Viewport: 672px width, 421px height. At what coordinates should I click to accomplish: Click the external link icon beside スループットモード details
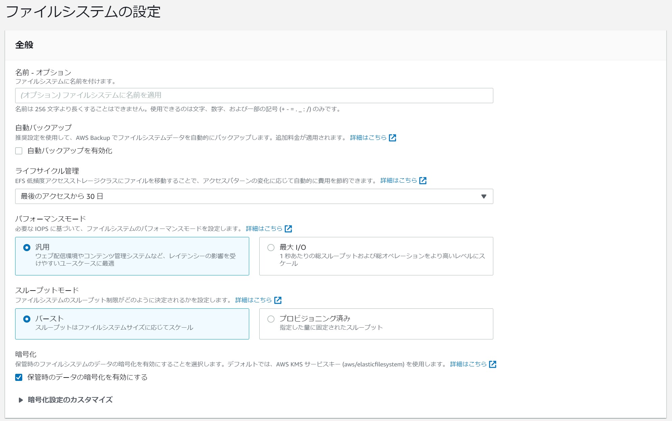(278, 300)
